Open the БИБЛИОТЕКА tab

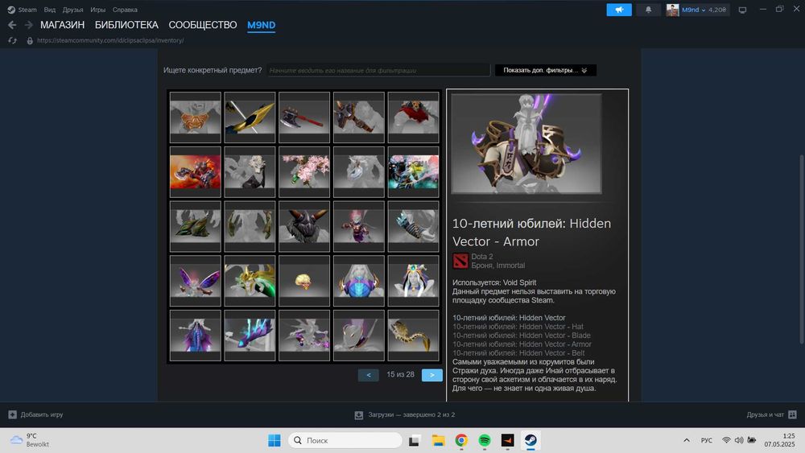coord(126,25)
